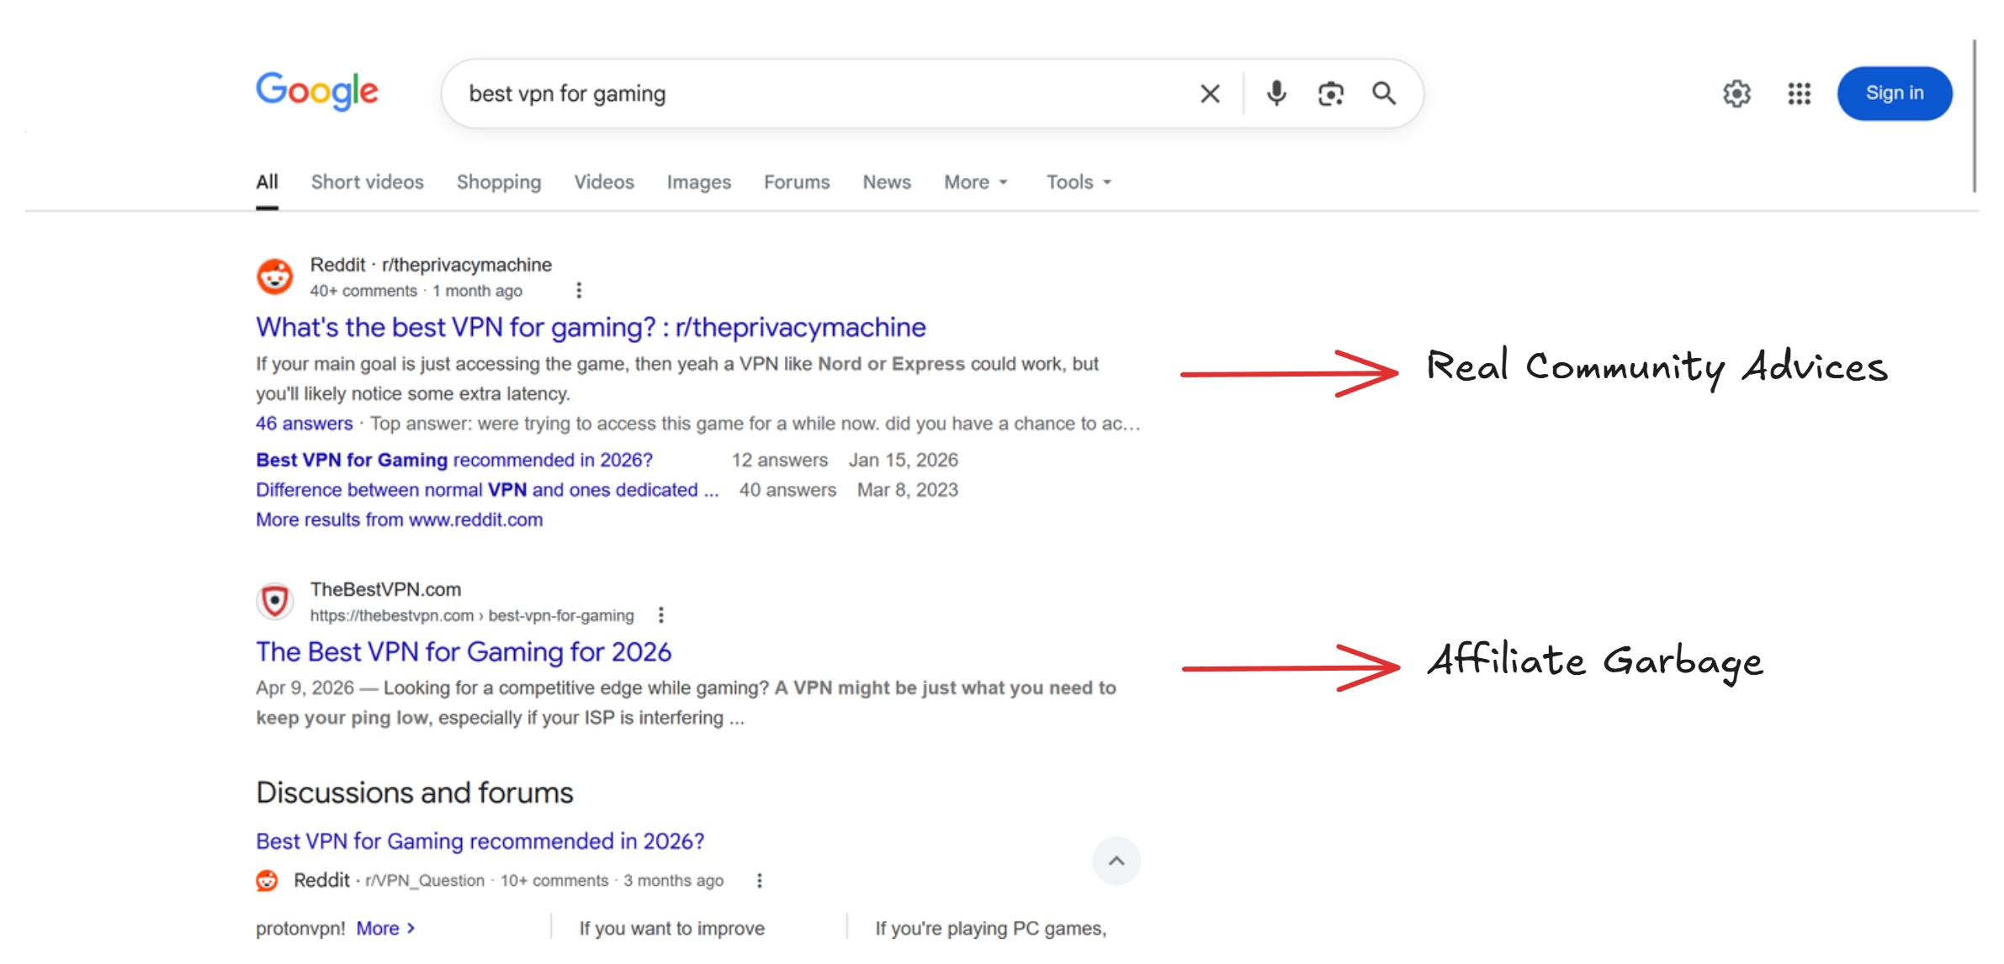The height and width of the screenshot is (964, 2004).
Task: Open 'What's the best VPN for gaming?' result
Action: (x=590, y=327)
